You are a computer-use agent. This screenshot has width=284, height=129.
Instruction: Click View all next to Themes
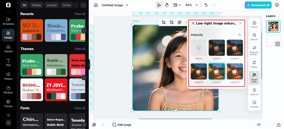80,49
